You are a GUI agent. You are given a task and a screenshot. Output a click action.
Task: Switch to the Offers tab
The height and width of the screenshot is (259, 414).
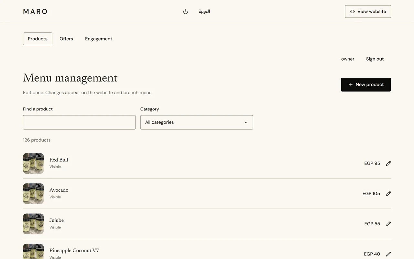coord(66,39)
